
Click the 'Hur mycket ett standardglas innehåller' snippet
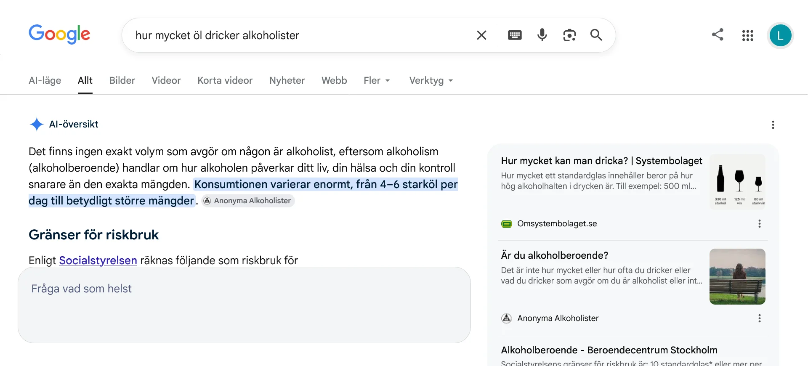pos(598,181)
